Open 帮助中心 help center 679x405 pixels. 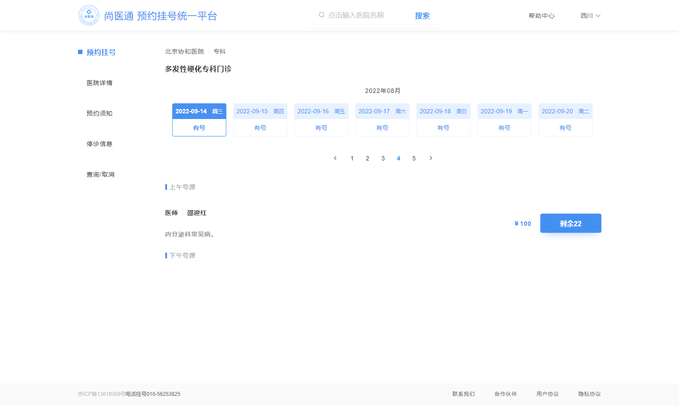pyautogui.click(x=541, y=16)
